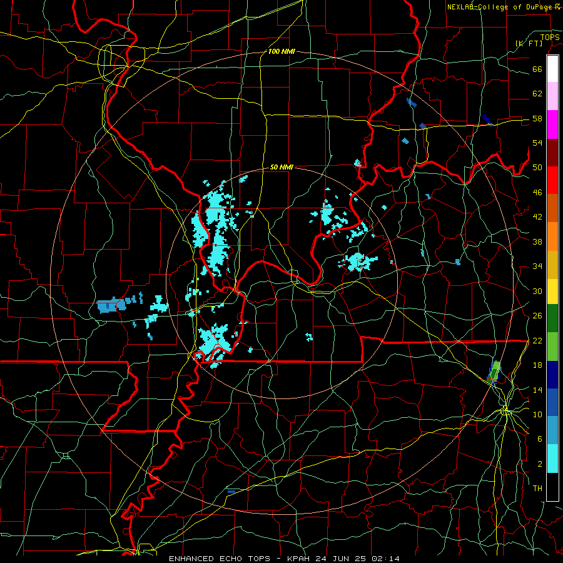
Task: Click the "18" legend value
Action: [x=537, y=365]
